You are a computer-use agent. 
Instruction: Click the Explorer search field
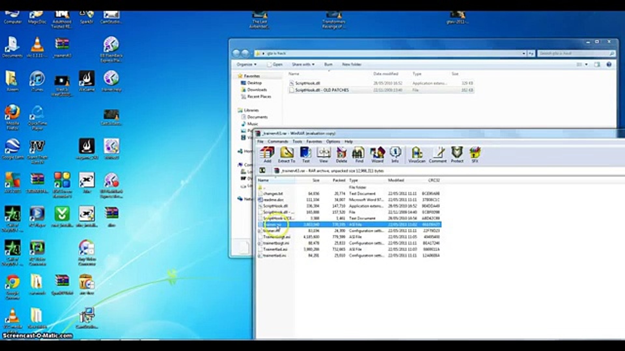(576, 53)
